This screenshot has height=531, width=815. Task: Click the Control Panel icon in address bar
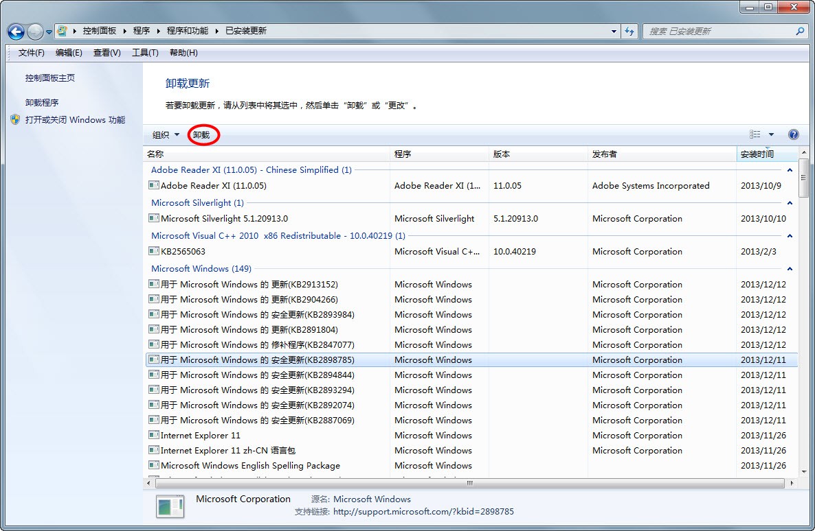coord(63,32)
